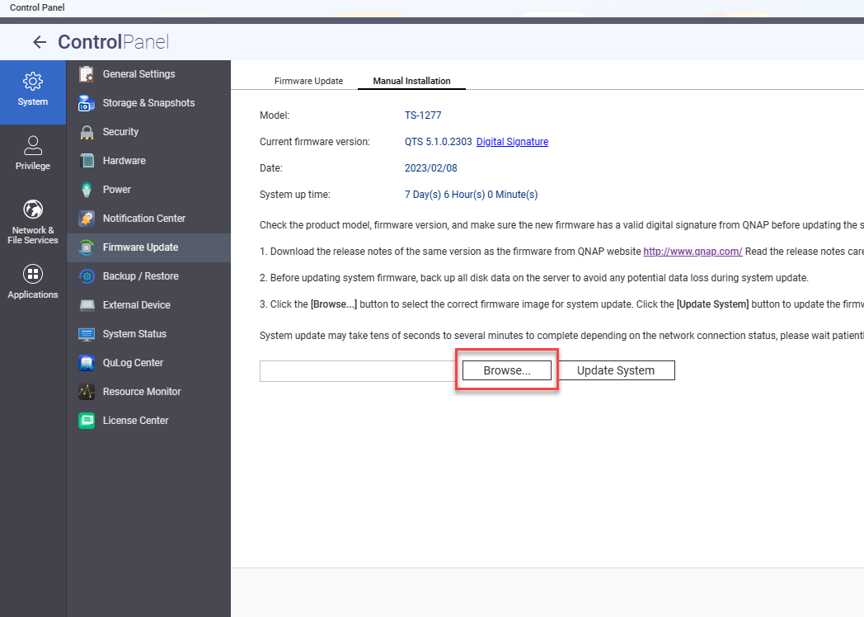
Task: Click the Resource Monitor graph icon
Action: [x=87, y=392]
